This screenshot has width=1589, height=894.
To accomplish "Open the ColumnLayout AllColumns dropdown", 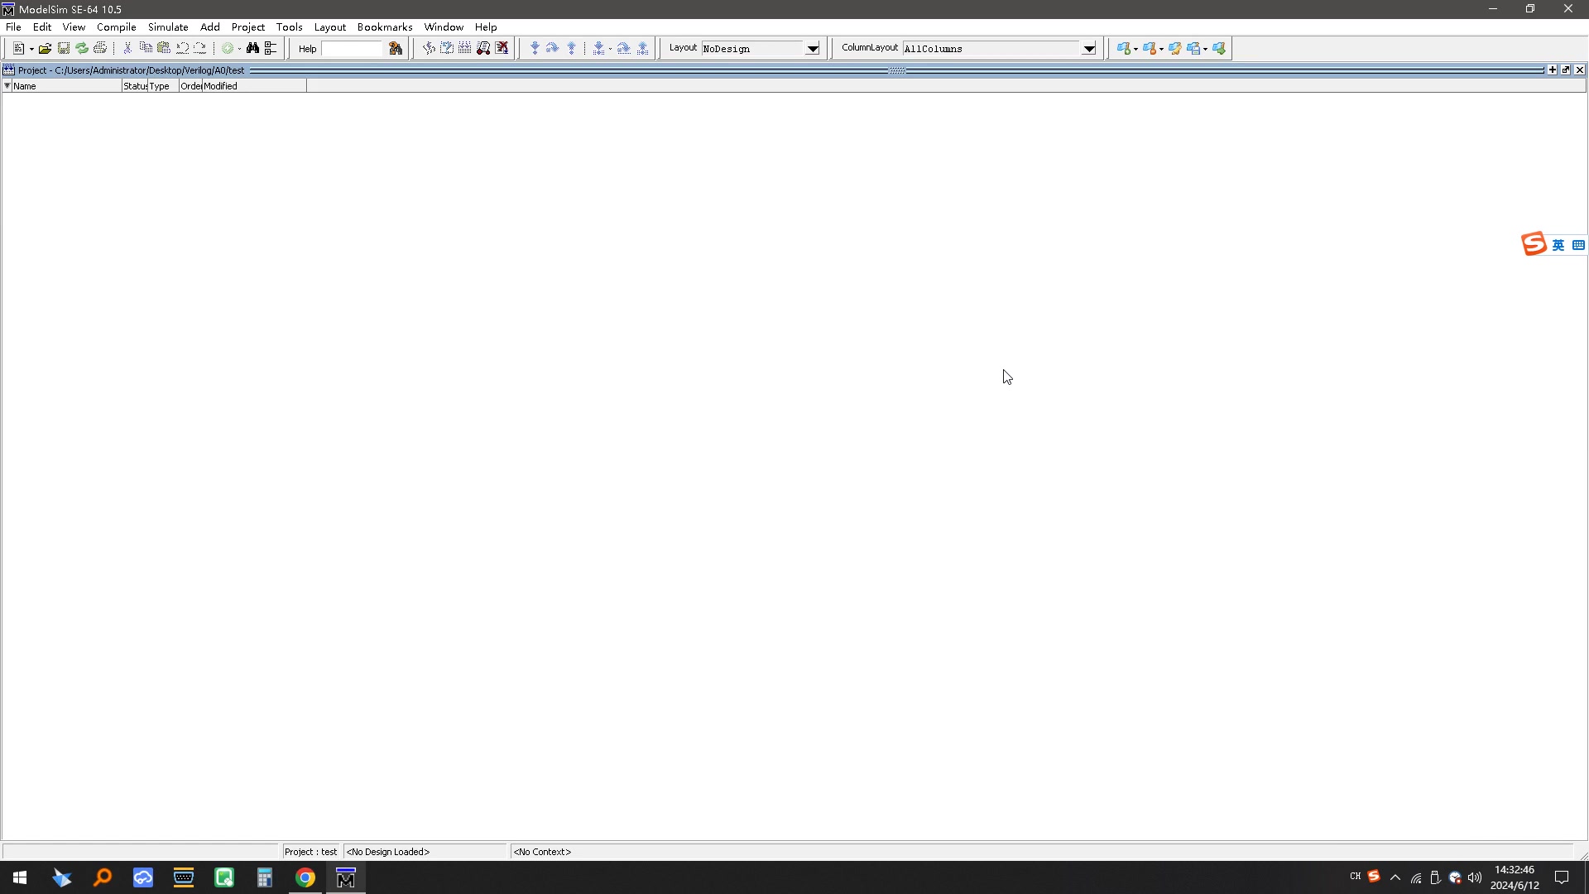I will point(1089,49).
